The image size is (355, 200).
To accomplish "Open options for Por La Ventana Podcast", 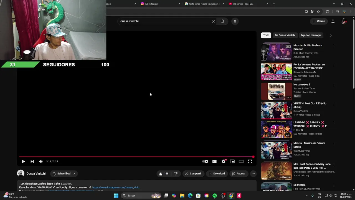I will (x=334, y=65).
